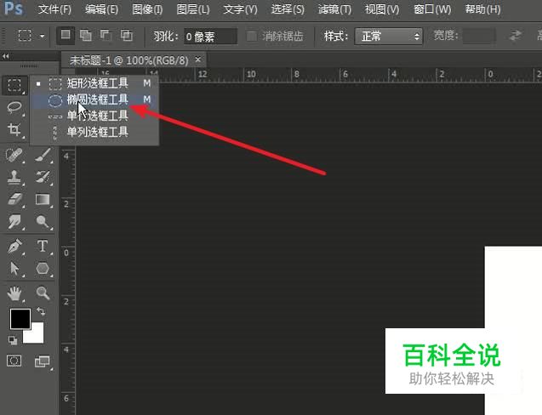Select the Pen tool
The height and width of the screenshot is (415, 542).
(x=14, y=247)
